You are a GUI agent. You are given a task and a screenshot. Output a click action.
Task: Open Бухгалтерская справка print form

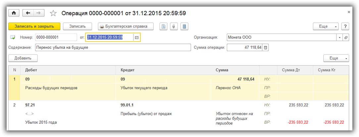pyautogui.click(x=126, y=26)
